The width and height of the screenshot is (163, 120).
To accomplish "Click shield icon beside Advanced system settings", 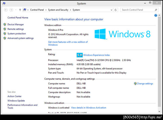I will pyautogui.click(x=5, y=38).
